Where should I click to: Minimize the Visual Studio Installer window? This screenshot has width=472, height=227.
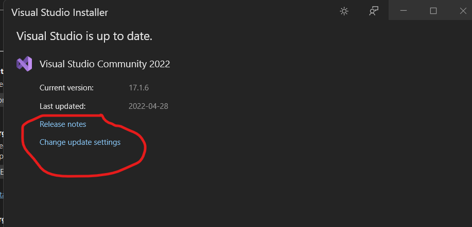tap(404, 11)
